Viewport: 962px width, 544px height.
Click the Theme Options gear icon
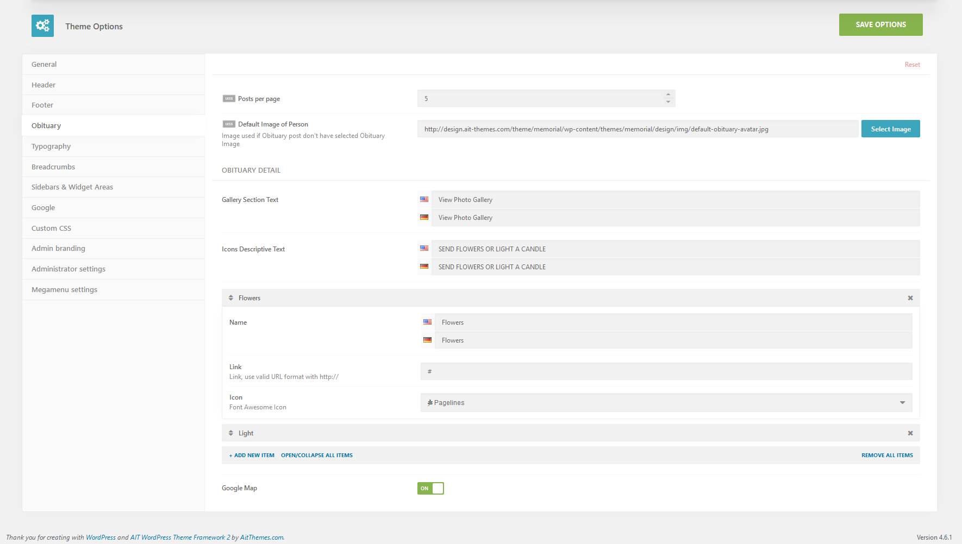pos(42,26)
